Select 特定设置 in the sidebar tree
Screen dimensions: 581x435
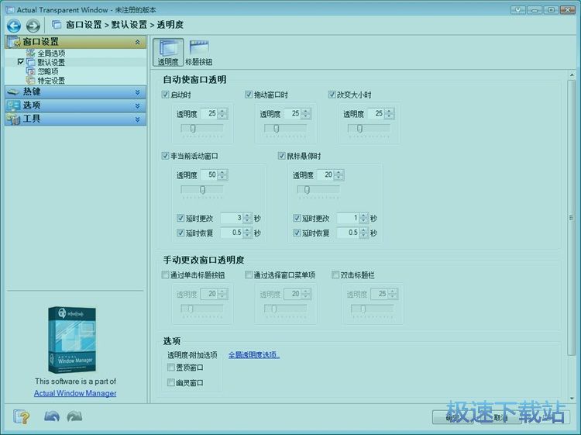(x=51, y=81)
